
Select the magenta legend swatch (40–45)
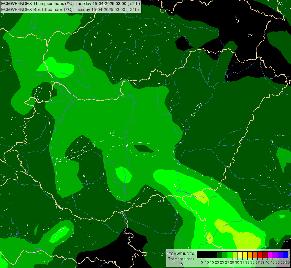[x=270, y=255]
